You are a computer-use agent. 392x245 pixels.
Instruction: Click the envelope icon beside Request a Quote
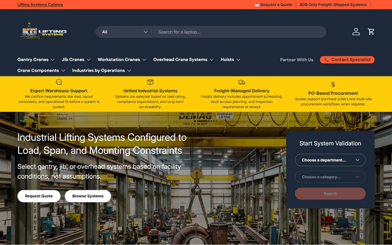point(257,5)
